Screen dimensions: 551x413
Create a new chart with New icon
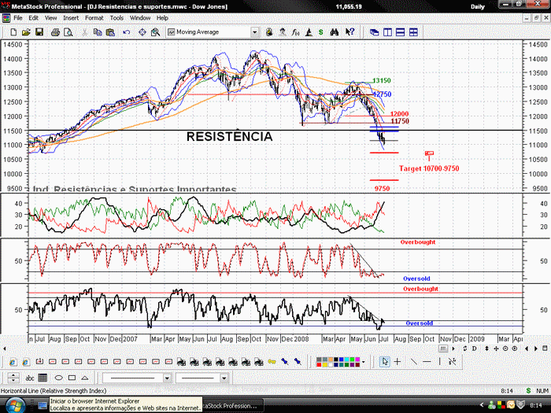pyautogui.click(x=13, y=32)
